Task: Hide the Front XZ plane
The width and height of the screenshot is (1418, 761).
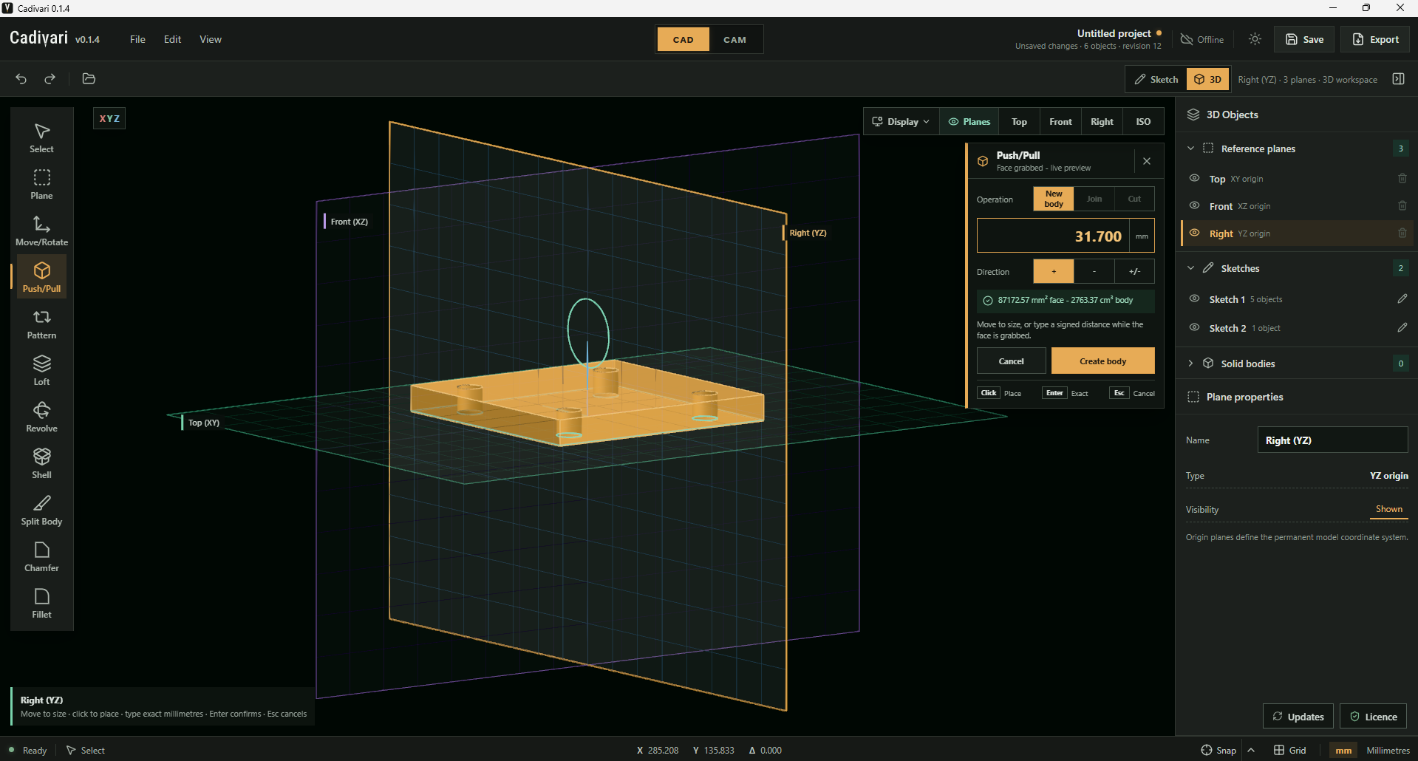Action: tap(1194, 205)
